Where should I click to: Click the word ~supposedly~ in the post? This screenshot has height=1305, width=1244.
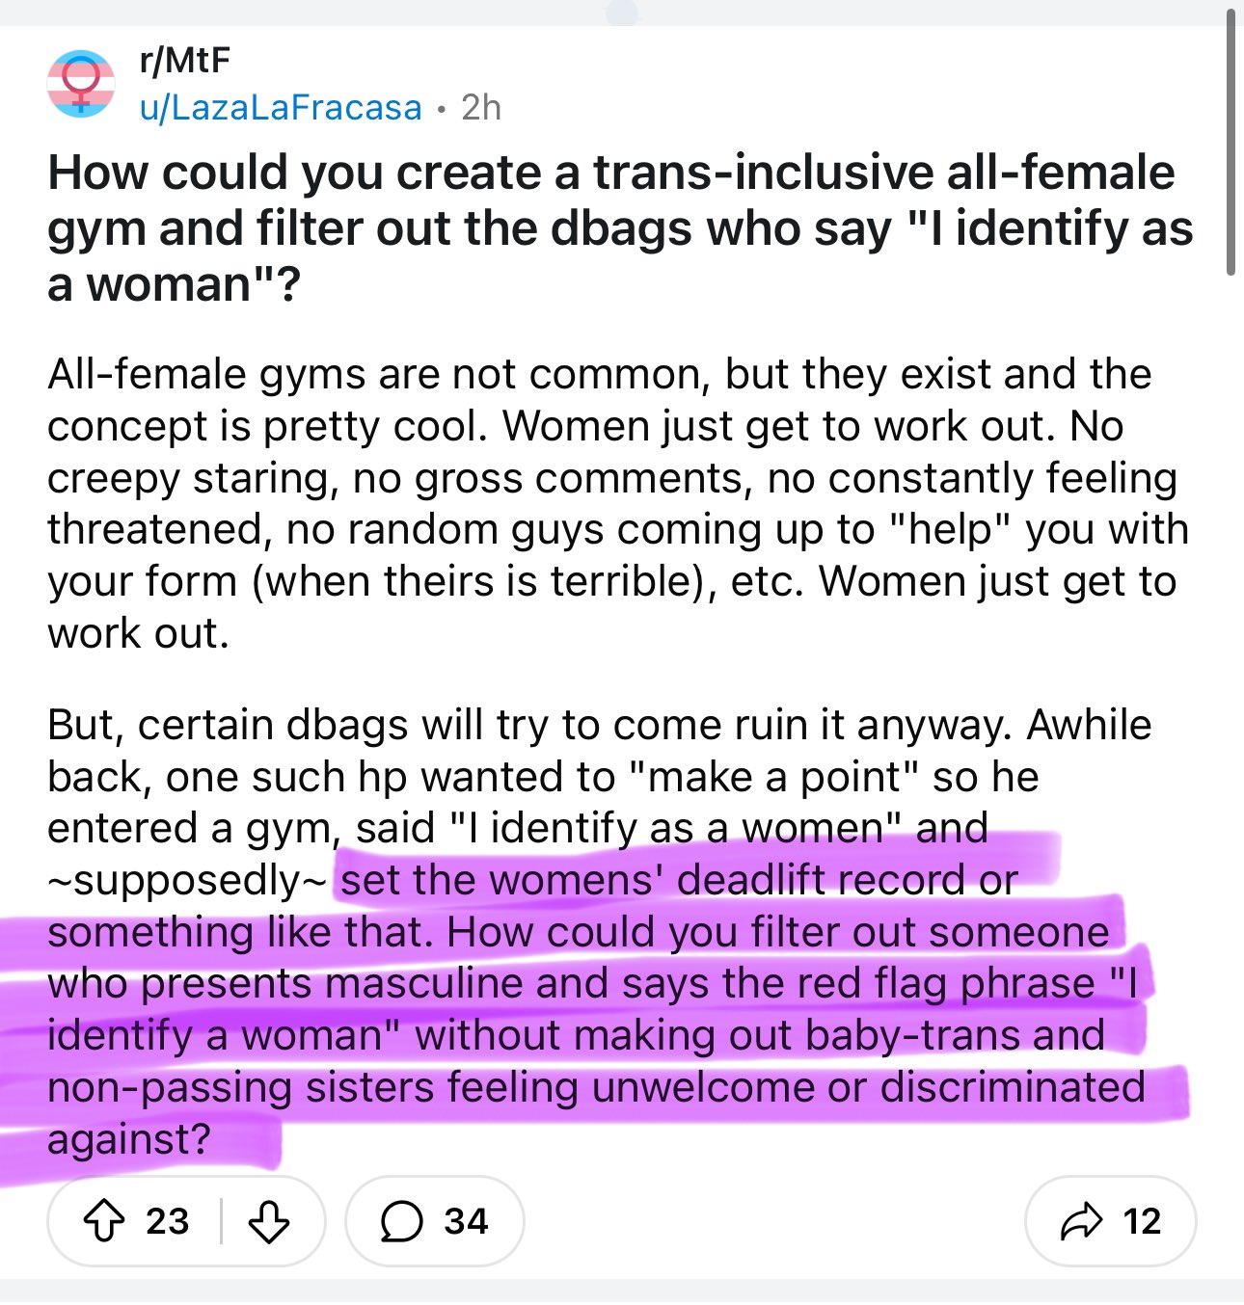(x=187, y=880)
